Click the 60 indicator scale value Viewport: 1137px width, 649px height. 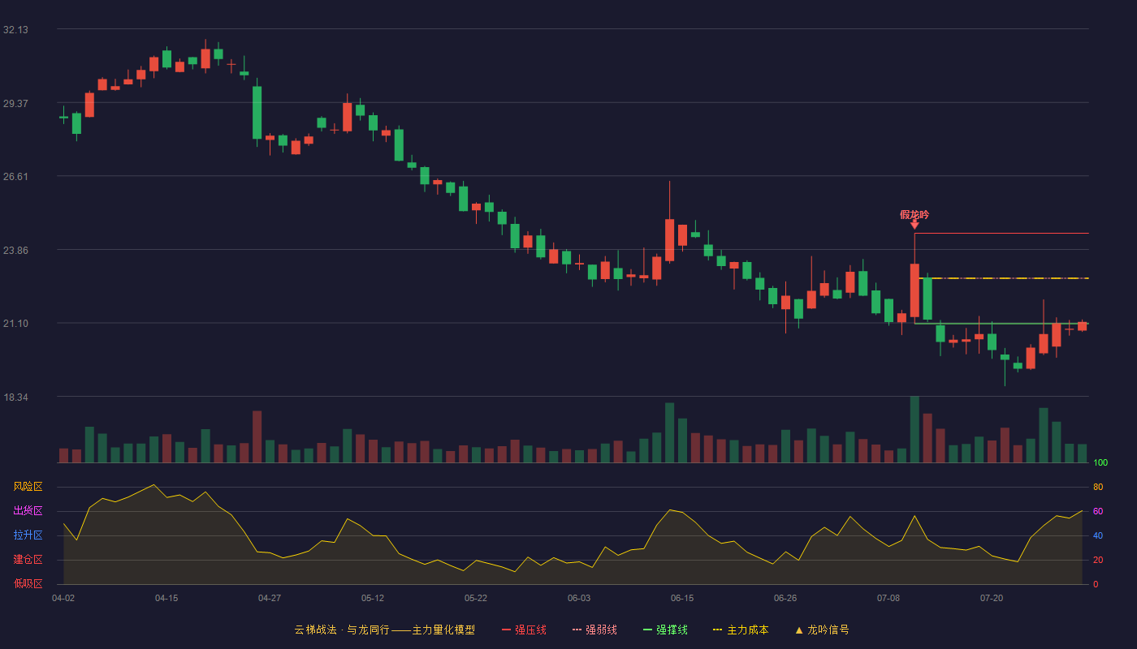click(1098, 511)
